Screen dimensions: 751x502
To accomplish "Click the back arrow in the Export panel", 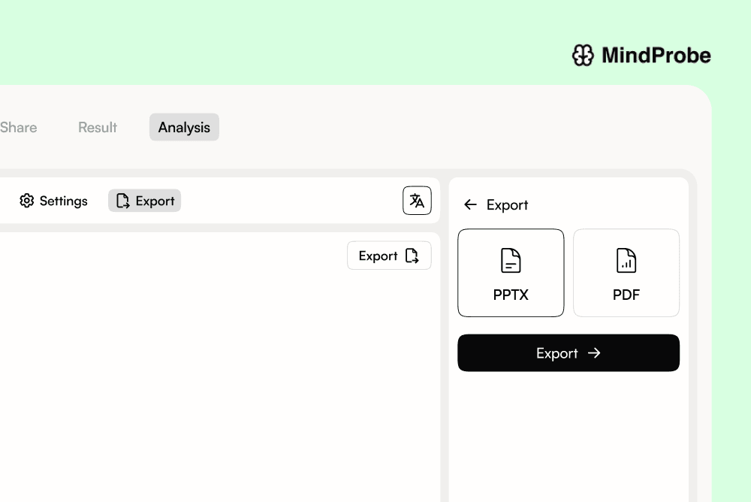I will pyautogui.click(x=471, y=204).
